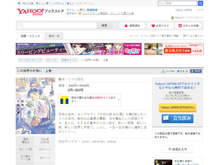Image resolution: width=220 pixels, height=165 pixels.
Task: Focus the bookstore search field
Action: [57, 26]
